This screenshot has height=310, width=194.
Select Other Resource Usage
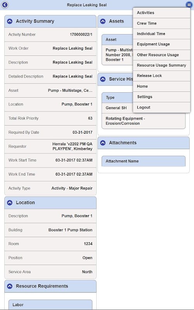[x=161, y=55]
